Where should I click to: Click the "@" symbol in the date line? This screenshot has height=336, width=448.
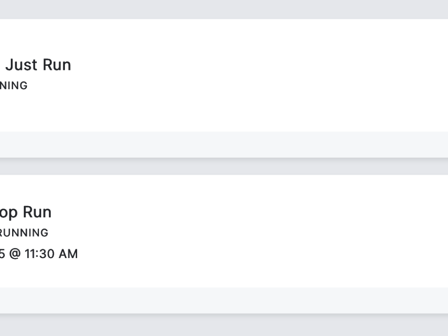tap(15, 254)
